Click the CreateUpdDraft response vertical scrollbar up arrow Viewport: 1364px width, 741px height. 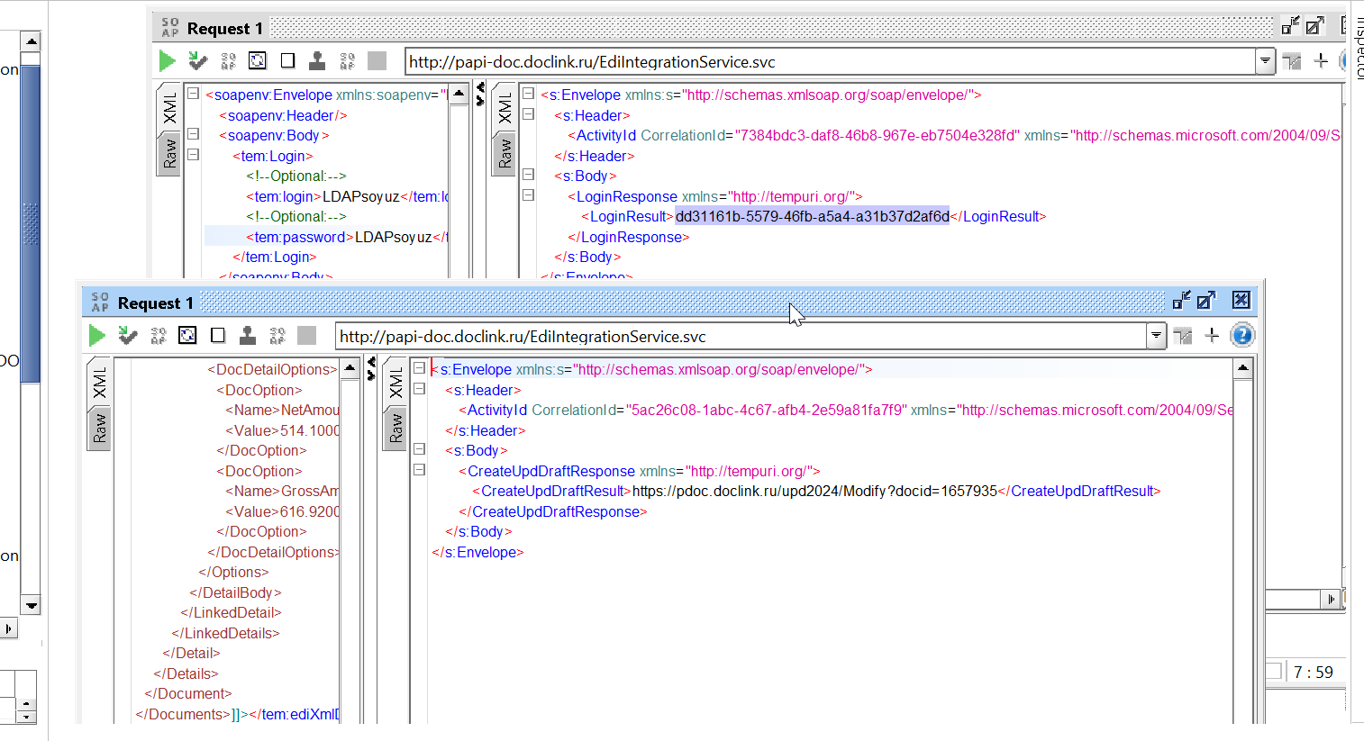click(1243, 368)
